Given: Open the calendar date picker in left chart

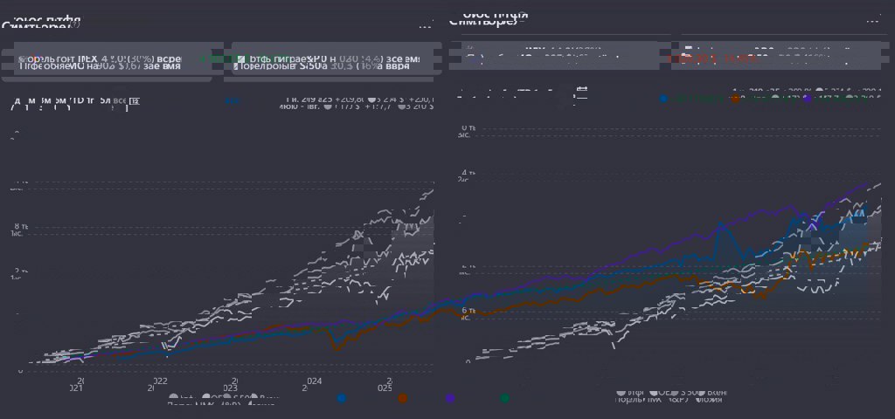Looking at the screenshot, I should (x=134, y=101).
